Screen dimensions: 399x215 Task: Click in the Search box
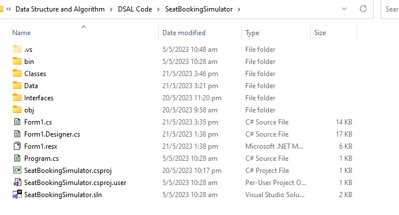[x=390, y=9]
